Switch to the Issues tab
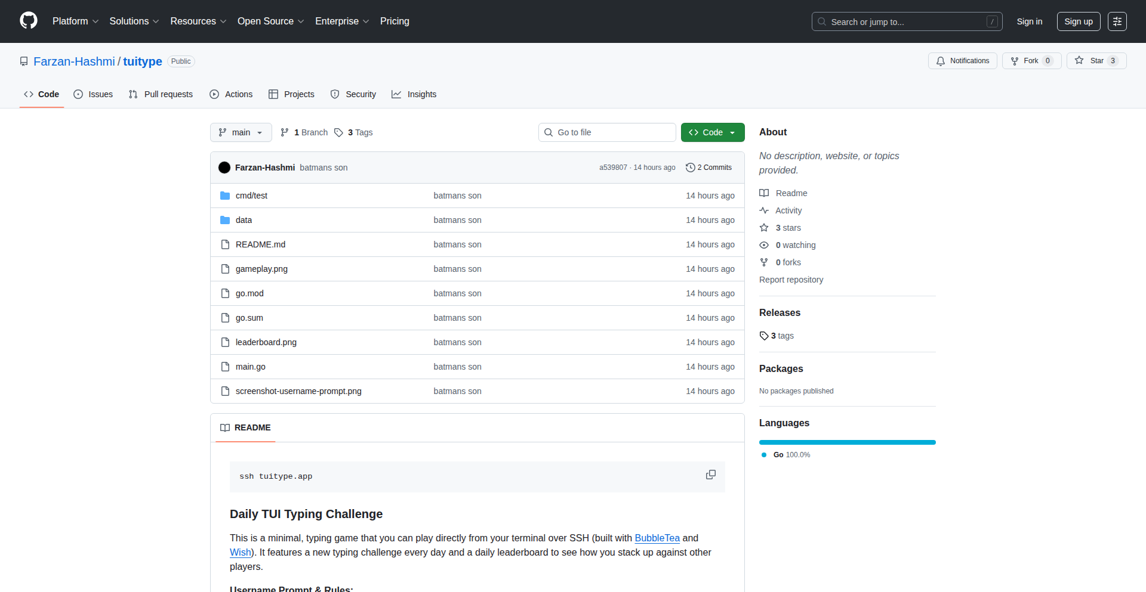Screen dimensions: 1146x592 click(93, 94)
